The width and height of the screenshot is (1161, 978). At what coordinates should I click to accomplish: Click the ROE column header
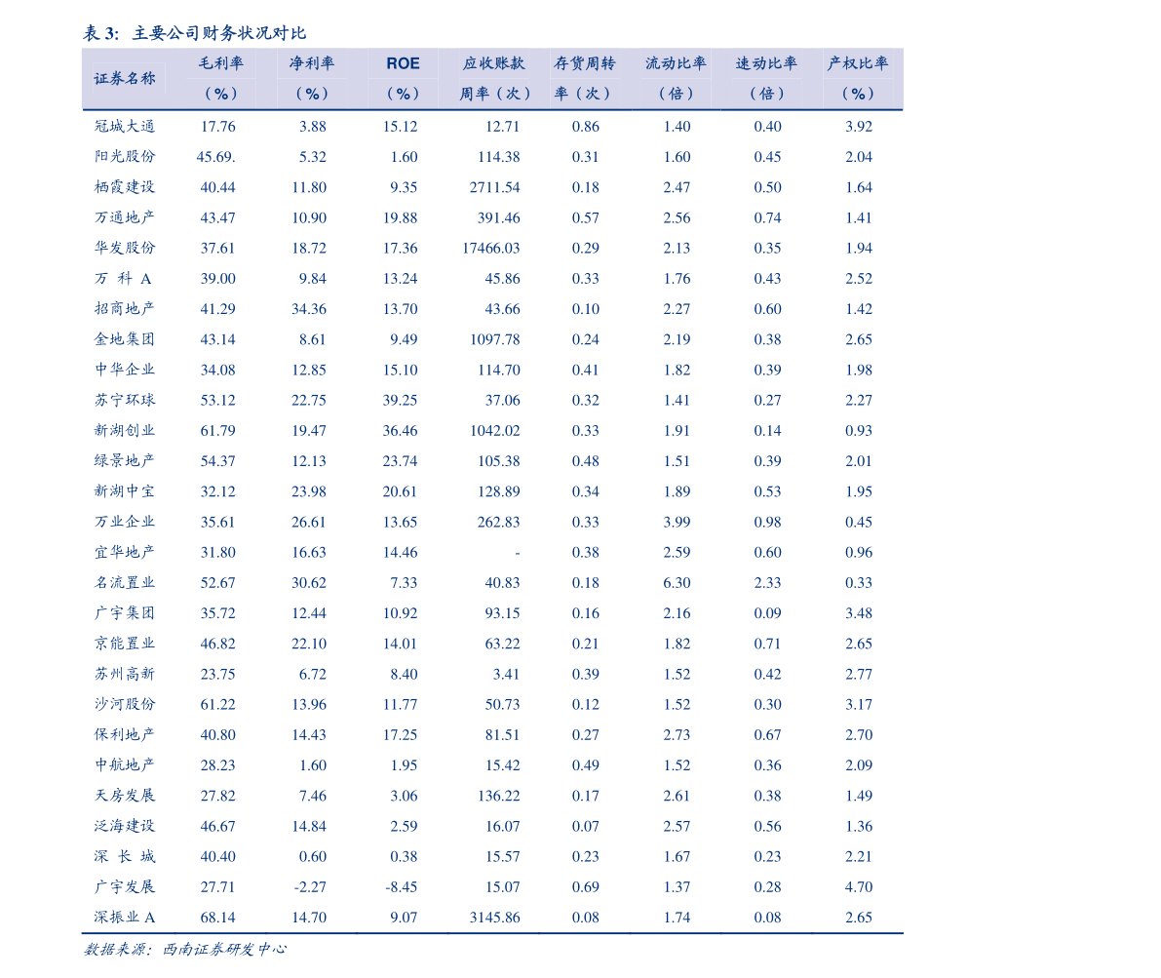403,63
